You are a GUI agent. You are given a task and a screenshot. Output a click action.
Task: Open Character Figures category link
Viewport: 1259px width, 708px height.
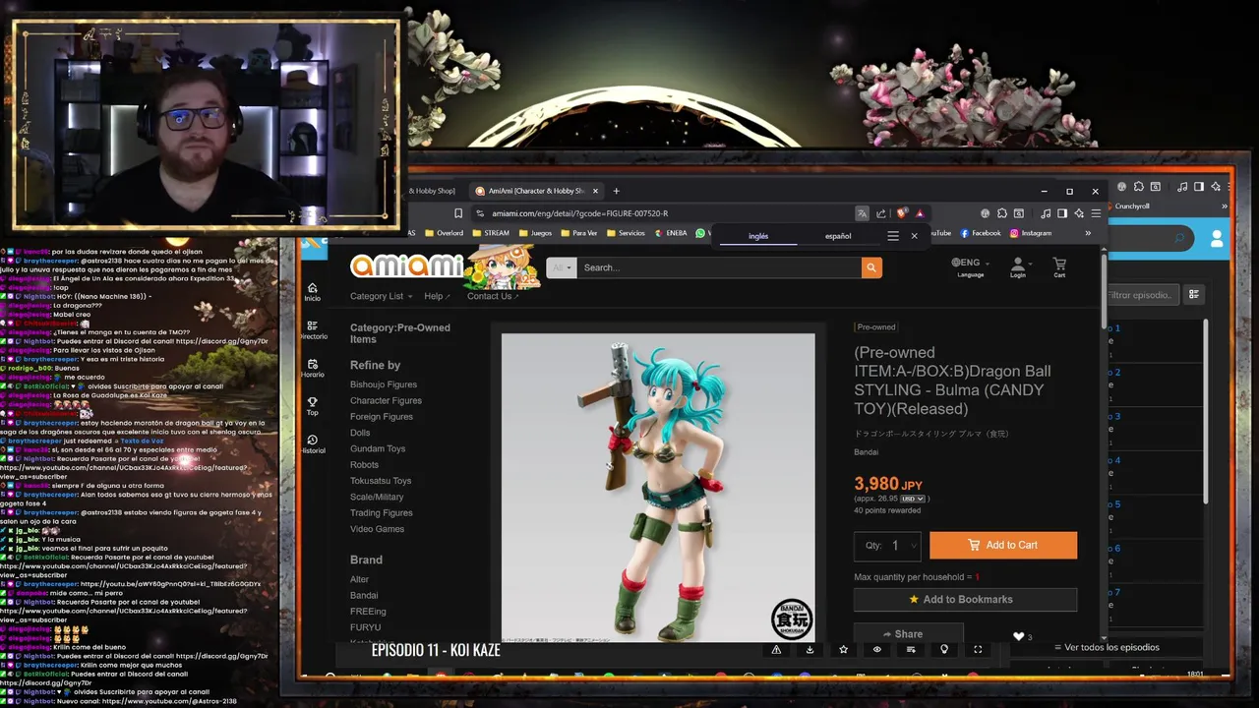tap(386, 400)
